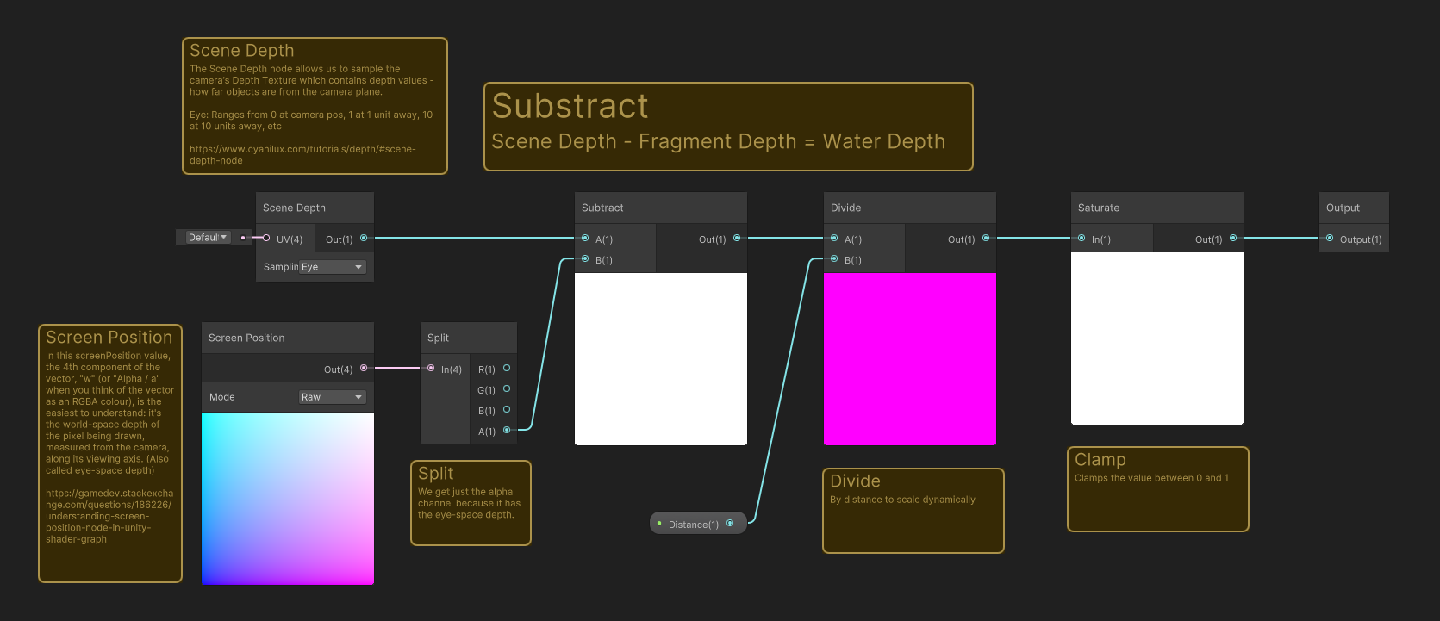The image size is (1440, 621).
Task: Click the Subtract node white preview
Action: [661, 359]
